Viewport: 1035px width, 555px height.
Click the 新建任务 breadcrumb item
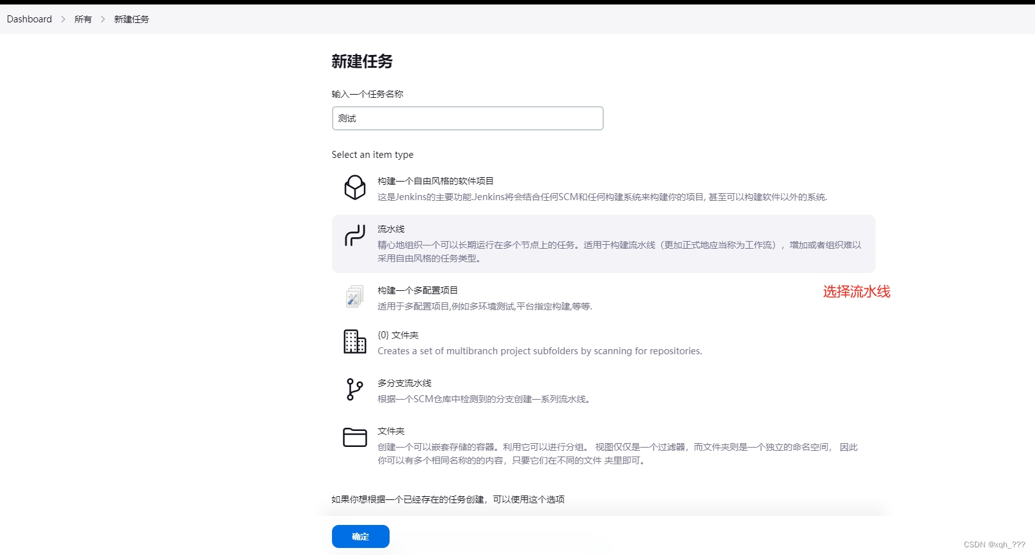[x=132, y=19]
